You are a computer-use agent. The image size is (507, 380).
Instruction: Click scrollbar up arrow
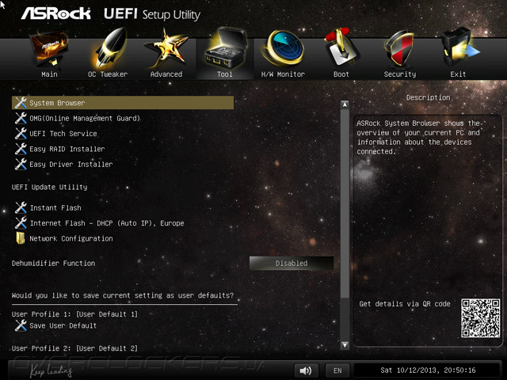pos(345,104)
